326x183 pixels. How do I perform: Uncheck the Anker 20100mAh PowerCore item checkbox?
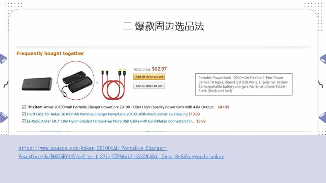[24, 107]
